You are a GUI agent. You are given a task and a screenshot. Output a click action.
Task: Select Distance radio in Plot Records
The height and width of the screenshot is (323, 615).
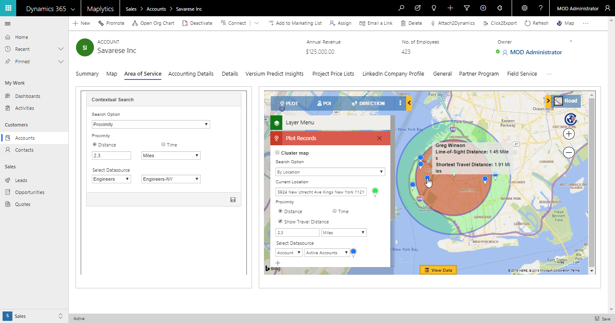point(280,211)
